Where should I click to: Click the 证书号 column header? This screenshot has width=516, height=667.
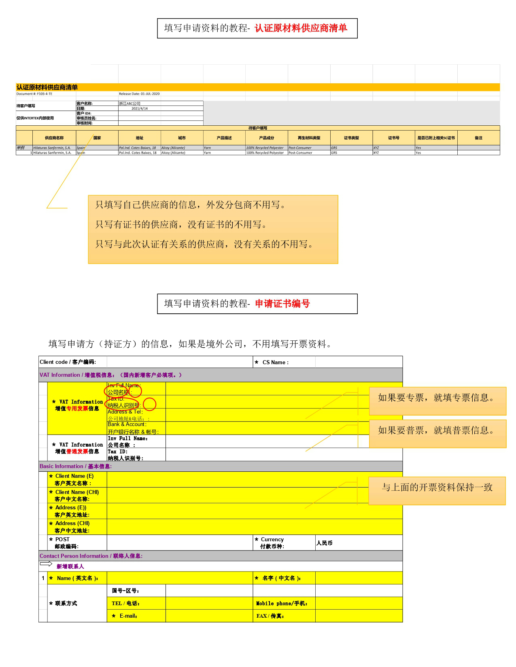point(394,138)
